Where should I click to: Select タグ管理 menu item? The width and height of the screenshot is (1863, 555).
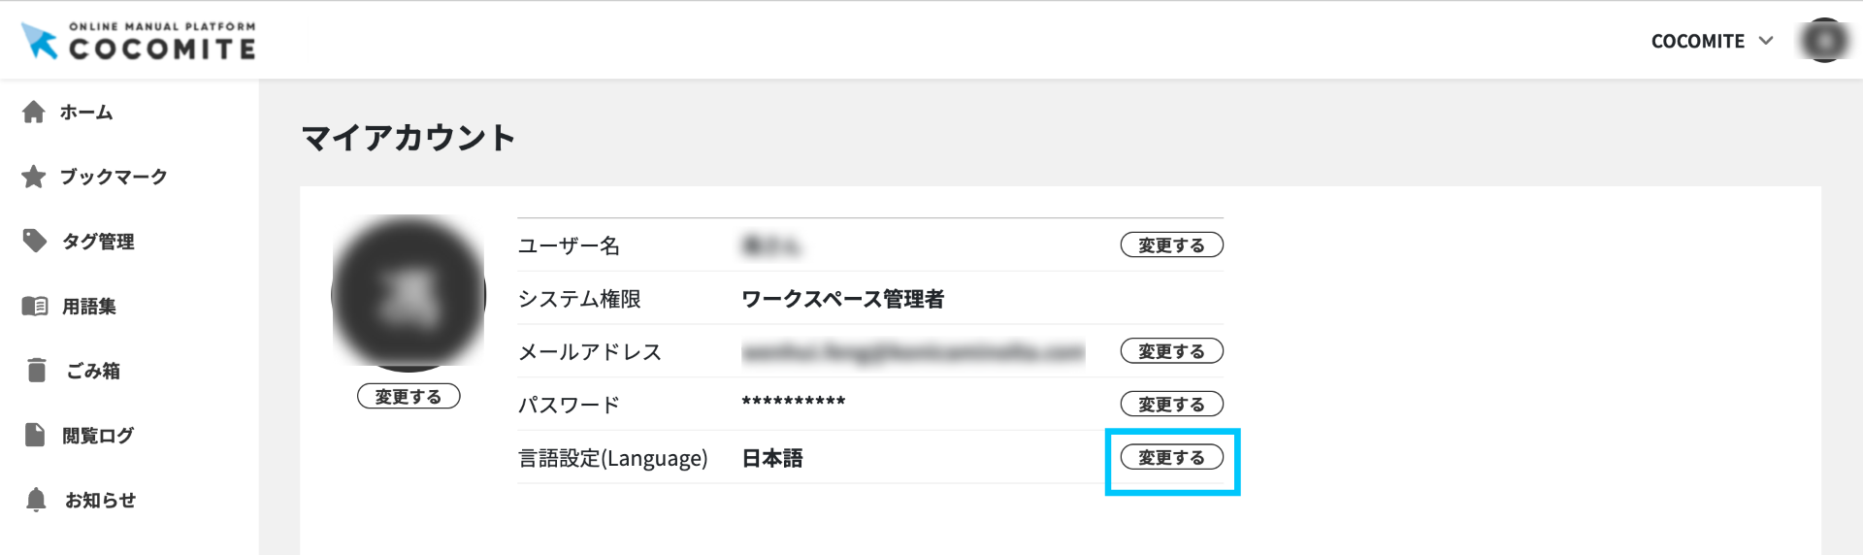[x=98, y=242]
